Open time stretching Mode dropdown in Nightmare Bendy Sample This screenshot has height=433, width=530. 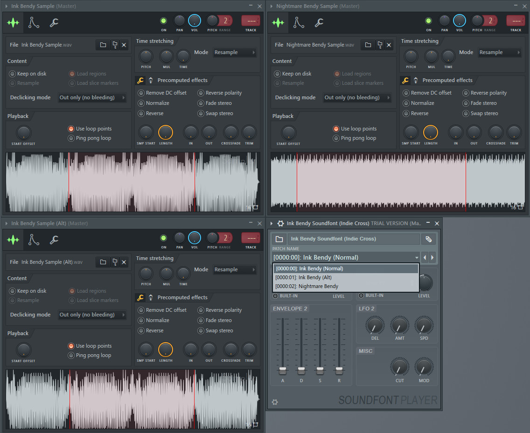pyautogui.click(x=500, y=52)
